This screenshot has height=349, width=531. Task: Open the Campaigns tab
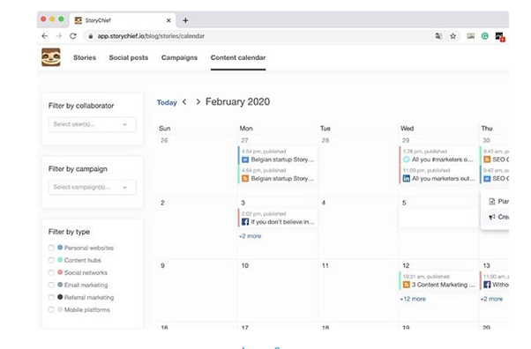tap(179, 57)
